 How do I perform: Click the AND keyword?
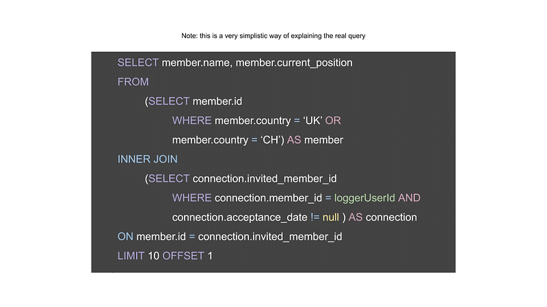(x=409, y=198)
